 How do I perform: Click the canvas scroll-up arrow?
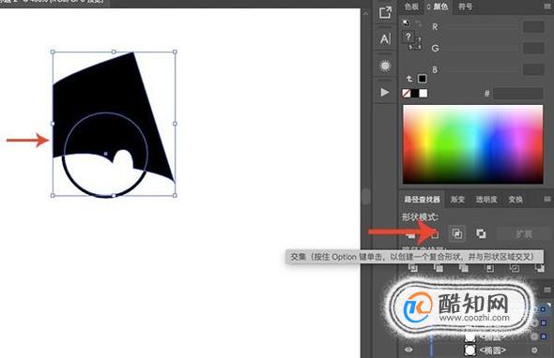click(x=365, y=14)
